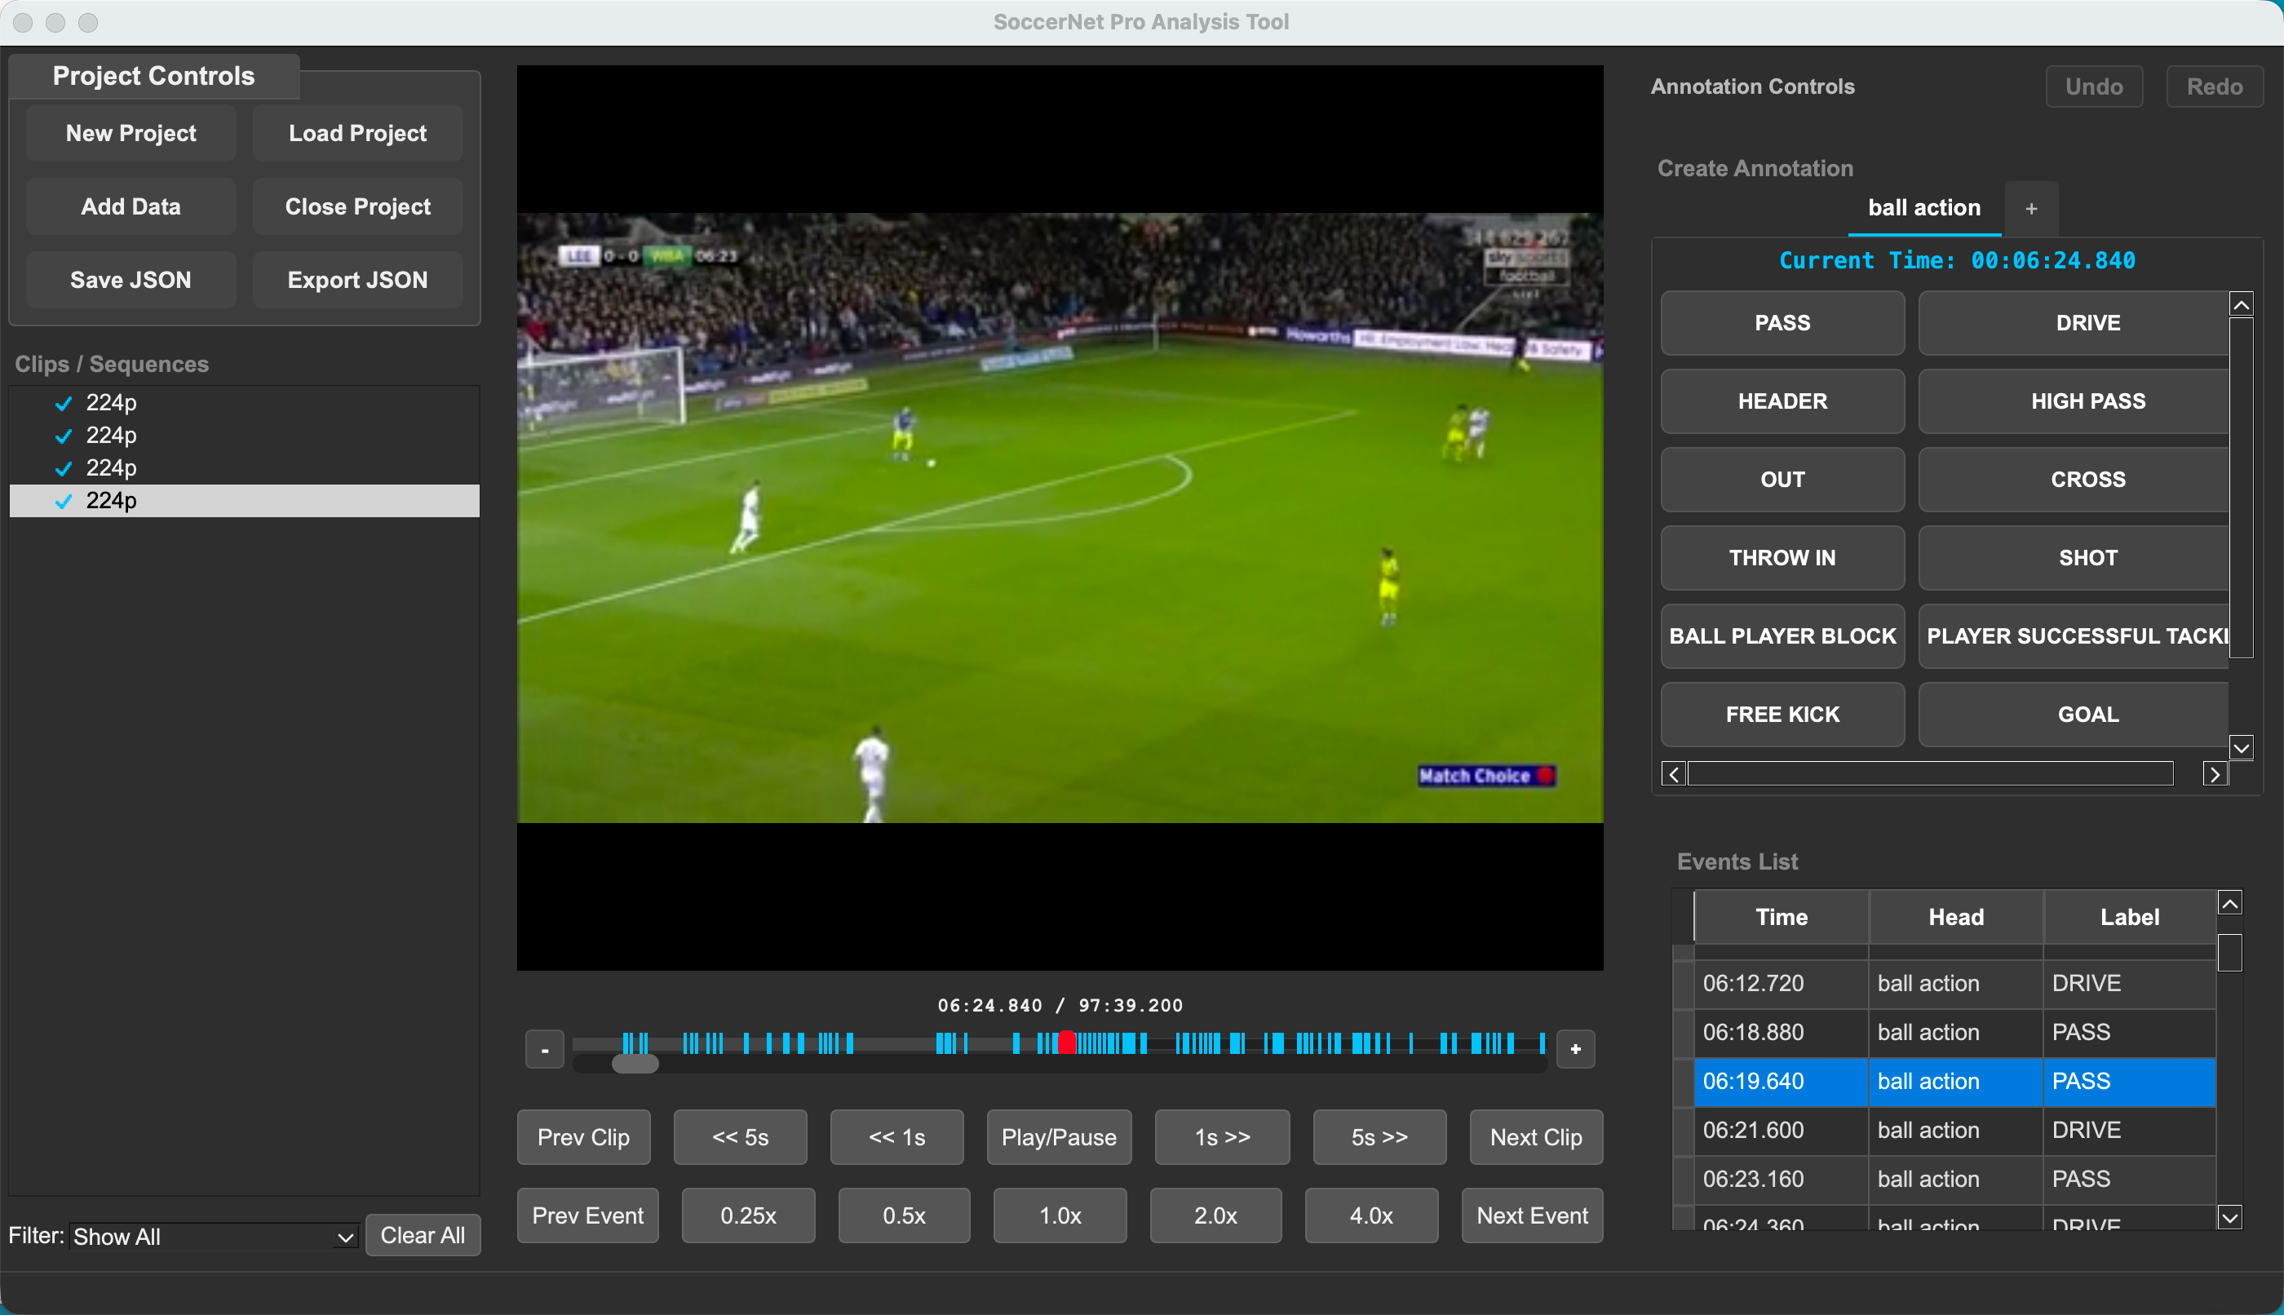Zoom into the timeline with the '+' icon
The width and height of the screenshot is (2284, 1315).
[x=1574, y=1048]
